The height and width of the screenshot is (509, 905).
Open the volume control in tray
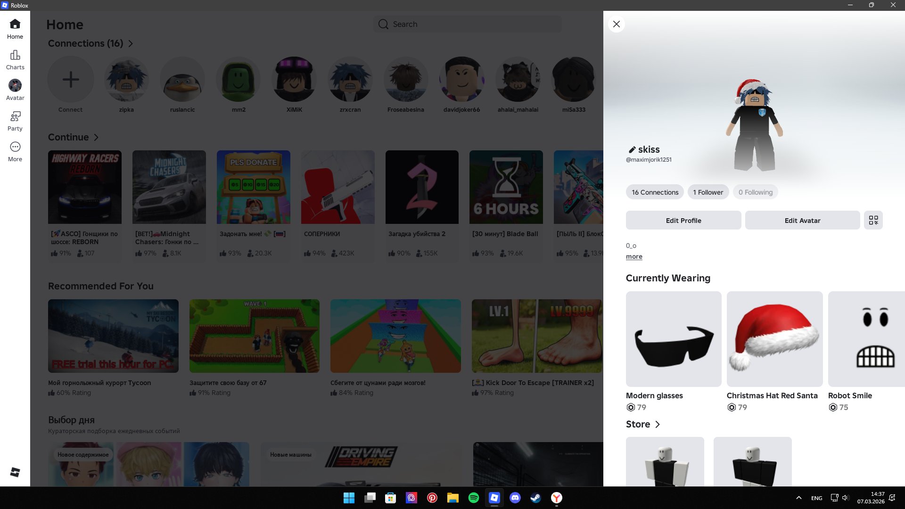coord(845,498)
